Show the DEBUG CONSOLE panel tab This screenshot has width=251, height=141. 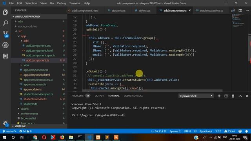click(133, 96)
